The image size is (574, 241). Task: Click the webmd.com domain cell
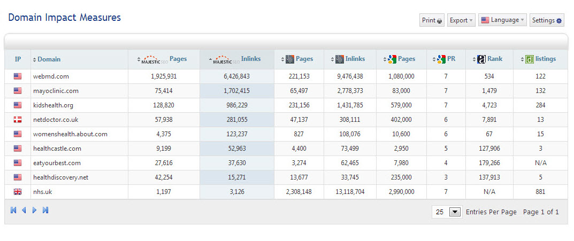79,76
